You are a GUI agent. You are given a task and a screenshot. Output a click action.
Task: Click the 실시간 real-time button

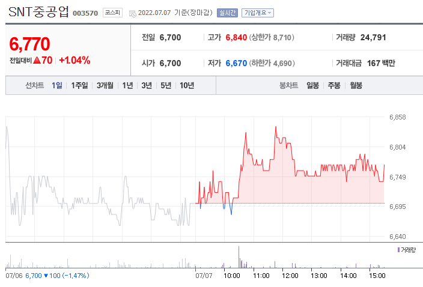[x=227, y=13]
